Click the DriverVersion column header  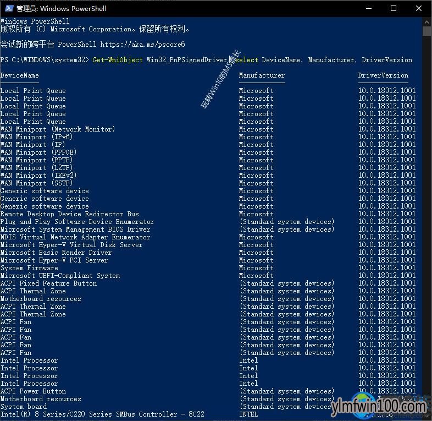[x=383, y=75]
